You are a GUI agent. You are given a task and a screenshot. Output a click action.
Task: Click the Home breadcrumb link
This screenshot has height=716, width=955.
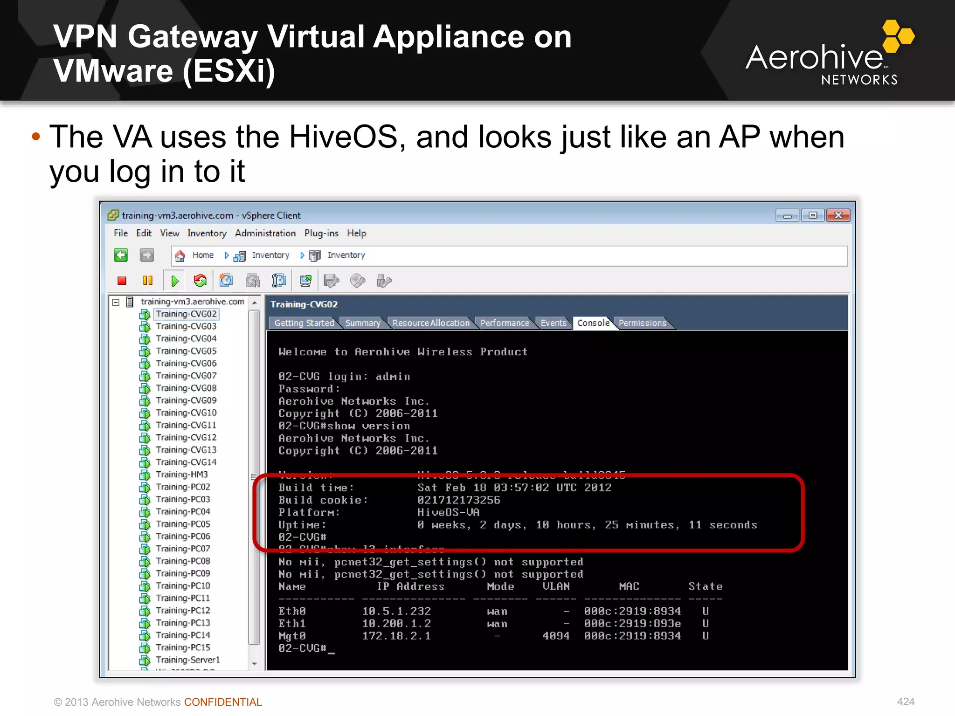click(x=203, y=255)
